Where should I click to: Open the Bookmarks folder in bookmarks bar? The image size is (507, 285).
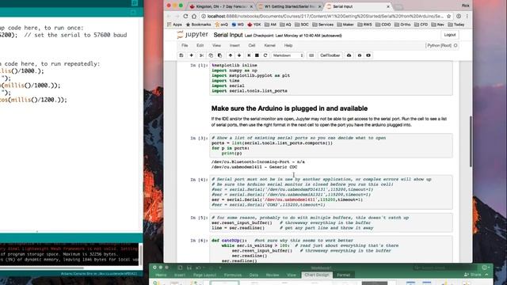coord(198,25)
